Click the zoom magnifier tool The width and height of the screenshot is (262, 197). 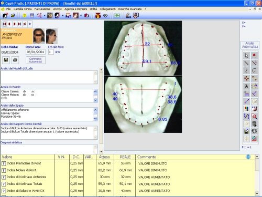(254, 116)
